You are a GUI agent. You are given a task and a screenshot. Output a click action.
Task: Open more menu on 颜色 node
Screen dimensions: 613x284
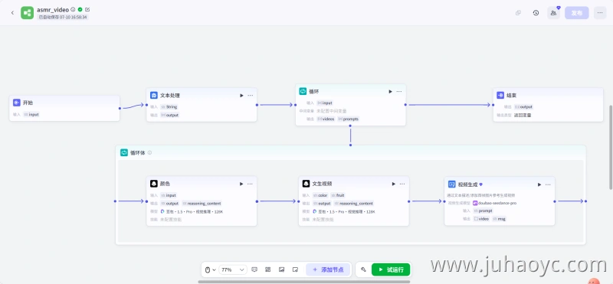[x=251, y=184]
